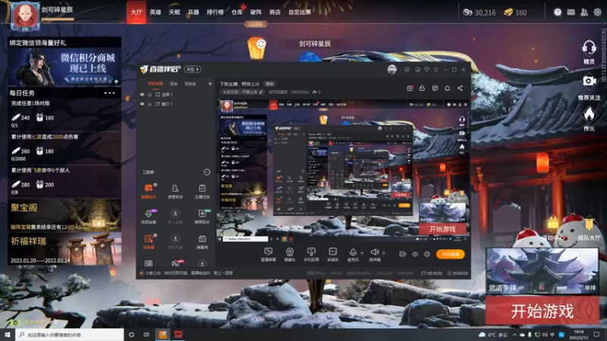
Task: Open the 自定比赛 custom match tab
Action: point(300,12)
